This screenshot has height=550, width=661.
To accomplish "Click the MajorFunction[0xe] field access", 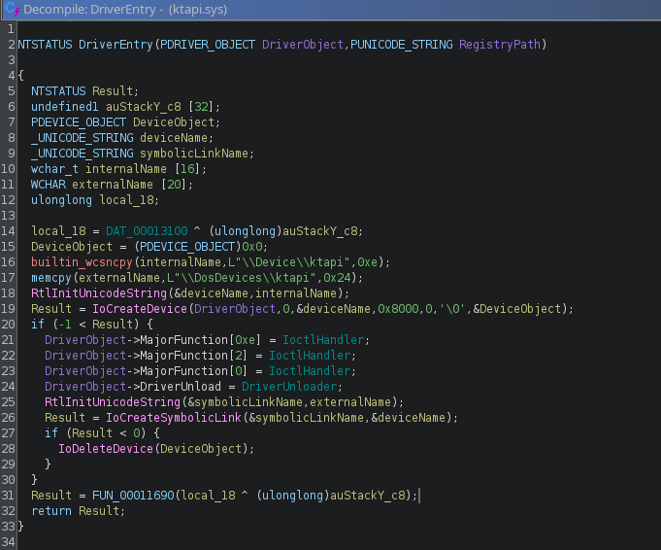I will click(x=201, y=340).
